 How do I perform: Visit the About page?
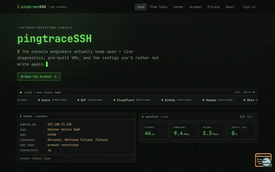pos(230,7)
